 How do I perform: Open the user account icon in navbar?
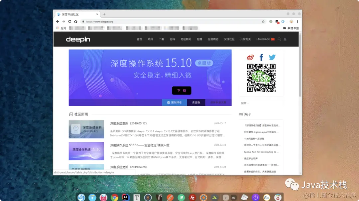click(285, 39)
